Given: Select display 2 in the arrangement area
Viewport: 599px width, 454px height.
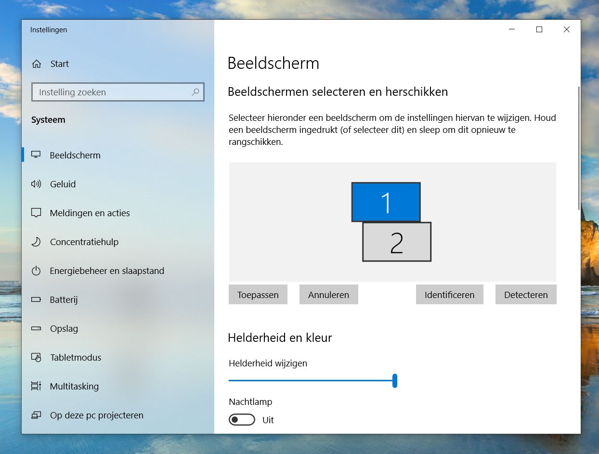Looking at the screenshot, I should pos(396,243).
